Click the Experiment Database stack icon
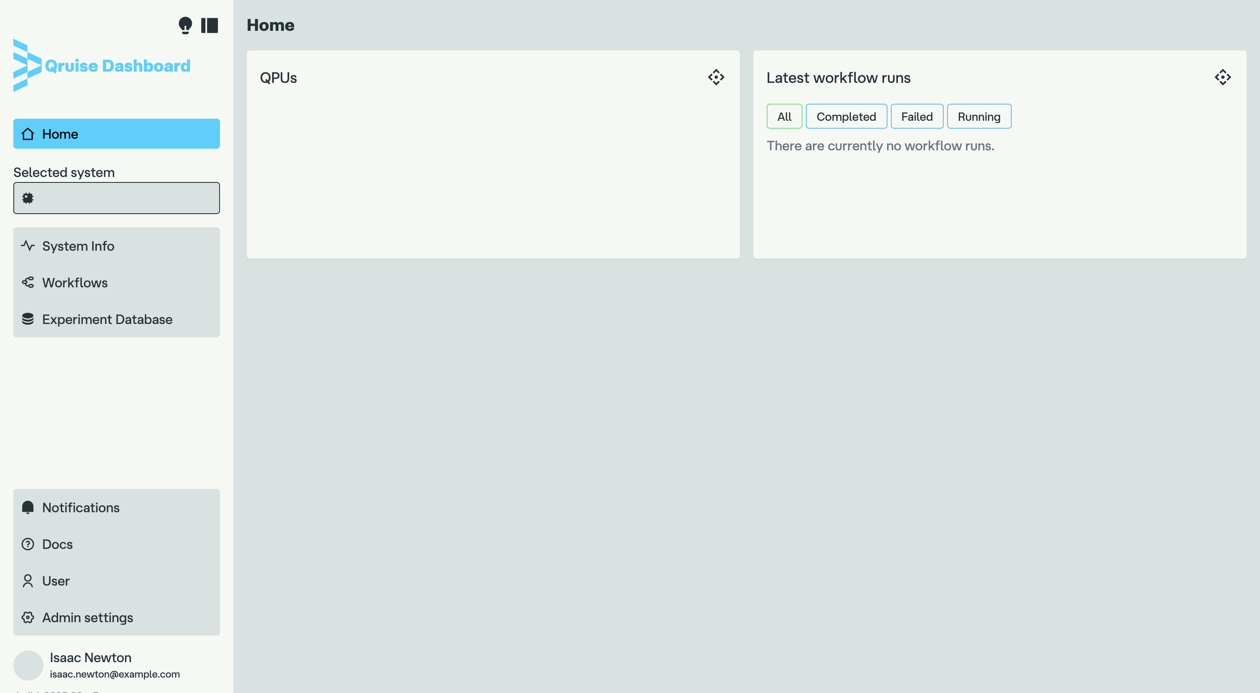Screen dimensions: 1260x693 point(28,319)
